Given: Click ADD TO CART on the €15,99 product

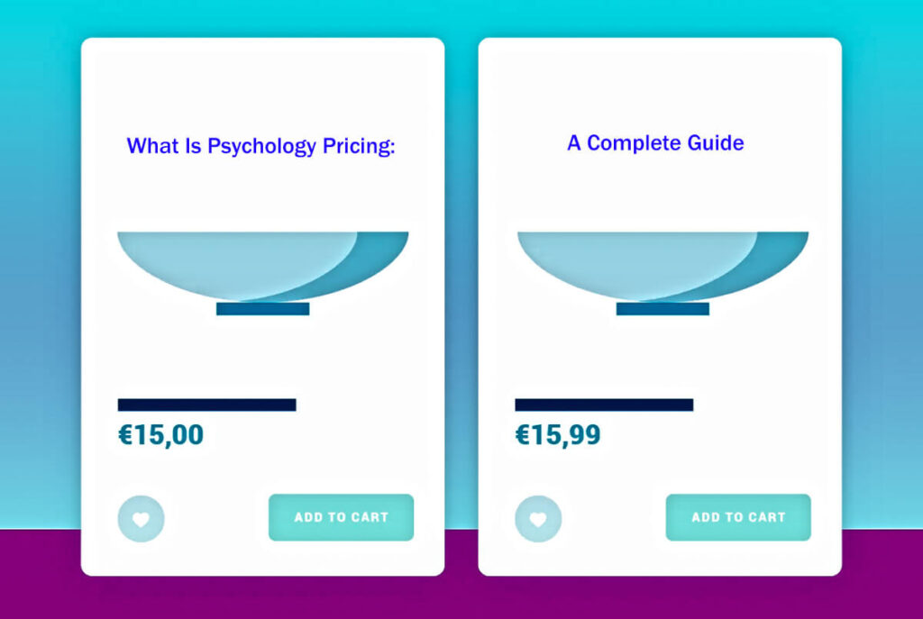Looking at the screenshot, I should tap(737, 517).
